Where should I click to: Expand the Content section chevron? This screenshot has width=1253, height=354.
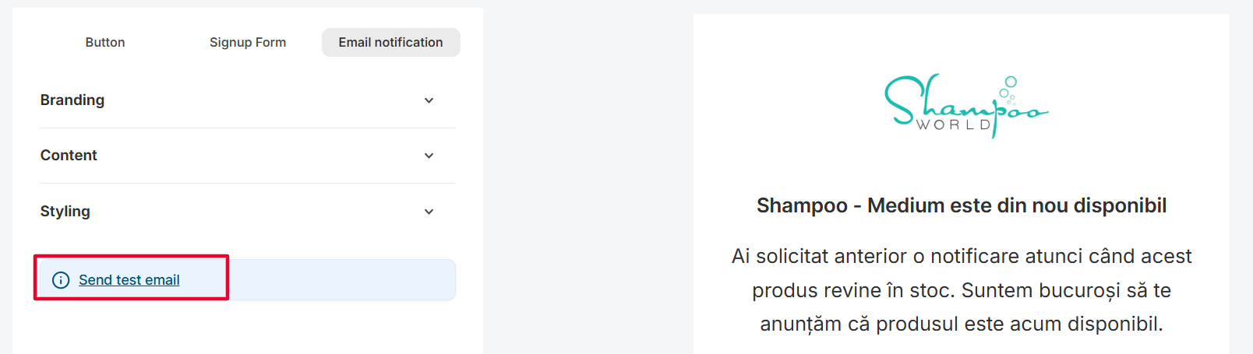tap(429, 156)
